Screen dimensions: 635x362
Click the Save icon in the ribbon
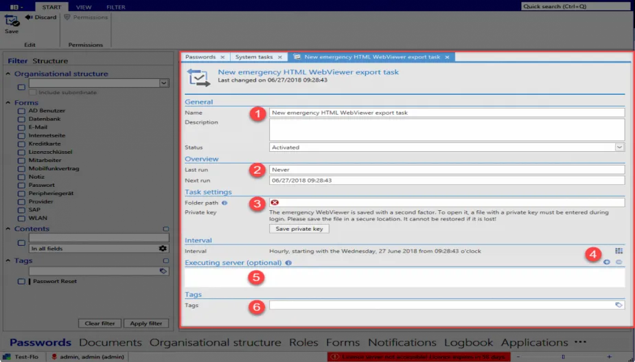[12, 21]
